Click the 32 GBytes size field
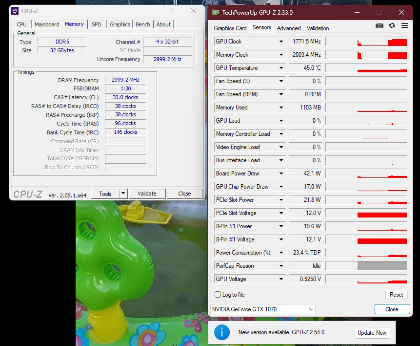Viewport: 420px width, 346px height. click(x=62, y=50)
